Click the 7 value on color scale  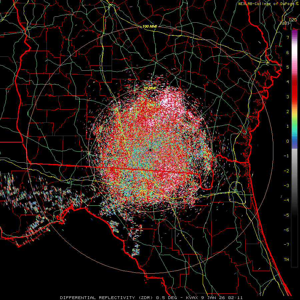tap(288, 37)
